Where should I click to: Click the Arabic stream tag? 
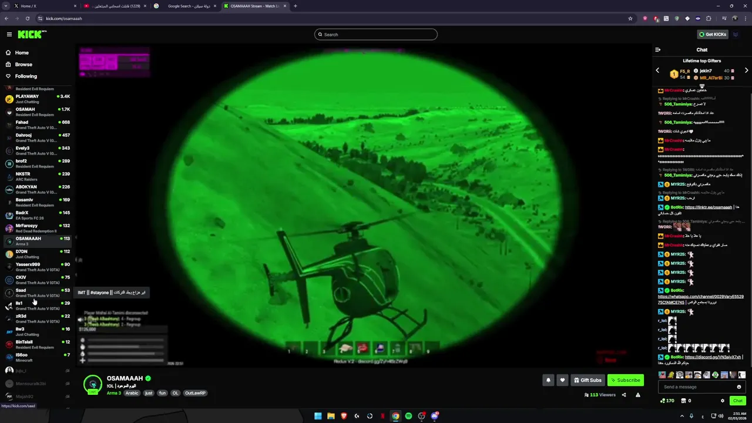tap(132, 393)
